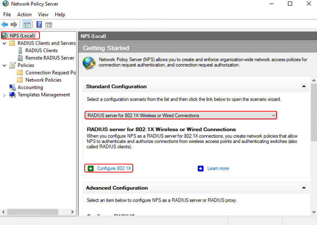Click the details pane scroll down arrow
This screenshot has height=225, width=317.
point(314,212)
